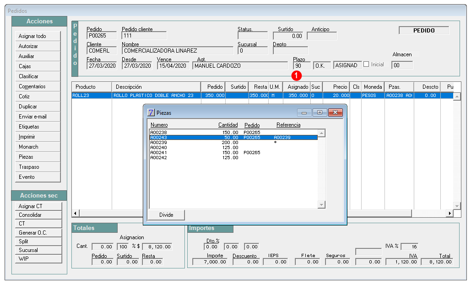Click the IVA % field 16

(410, 247)
